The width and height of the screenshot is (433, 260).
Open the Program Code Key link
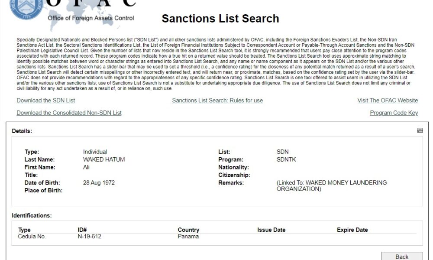pyautogui.click(x=394, y=113)
